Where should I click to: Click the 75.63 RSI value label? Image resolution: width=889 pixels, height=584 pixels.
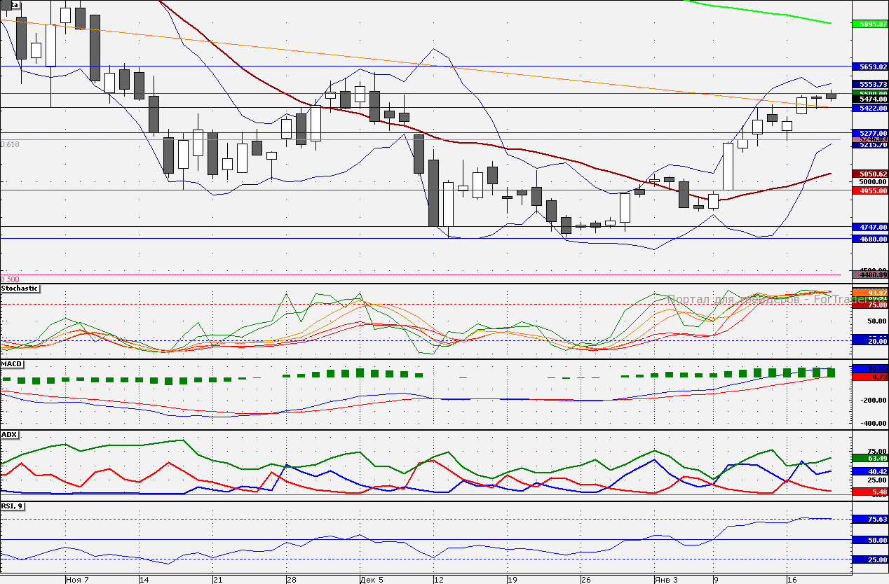pos(869,520)
